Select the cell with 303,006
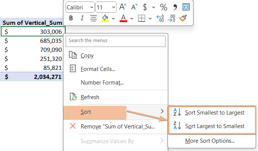Viewport: 258px width, 151px height. (33, 32)
